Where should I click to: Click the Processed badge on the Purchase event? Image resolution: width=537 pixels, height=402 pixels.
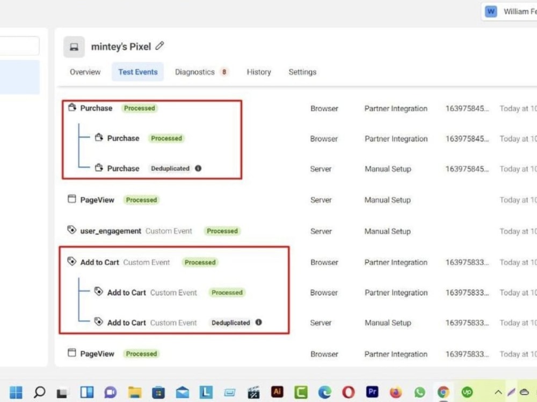click(139, 108)
